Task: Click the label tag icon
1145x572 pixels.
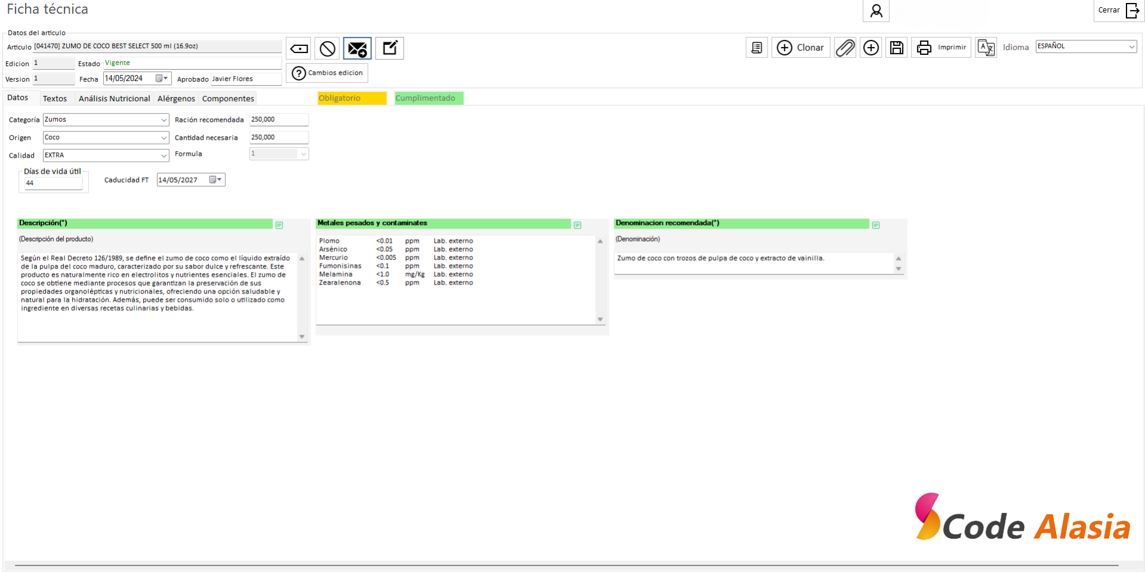Action: click(x=299, y=48)
